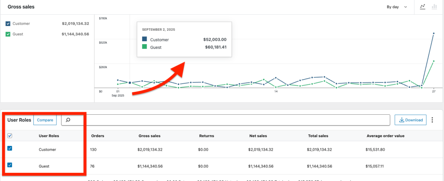Deselect the Guest row checkbox

(x=10, y=165)
